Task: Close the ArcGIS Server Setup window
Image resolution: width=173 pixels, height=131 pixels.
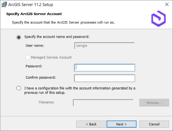Action: coord(167,4)
